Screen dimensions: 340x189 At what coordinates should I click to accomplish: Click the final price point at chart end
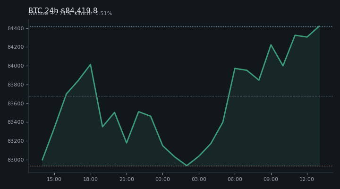pyautogui.click(x=319, y=26)
